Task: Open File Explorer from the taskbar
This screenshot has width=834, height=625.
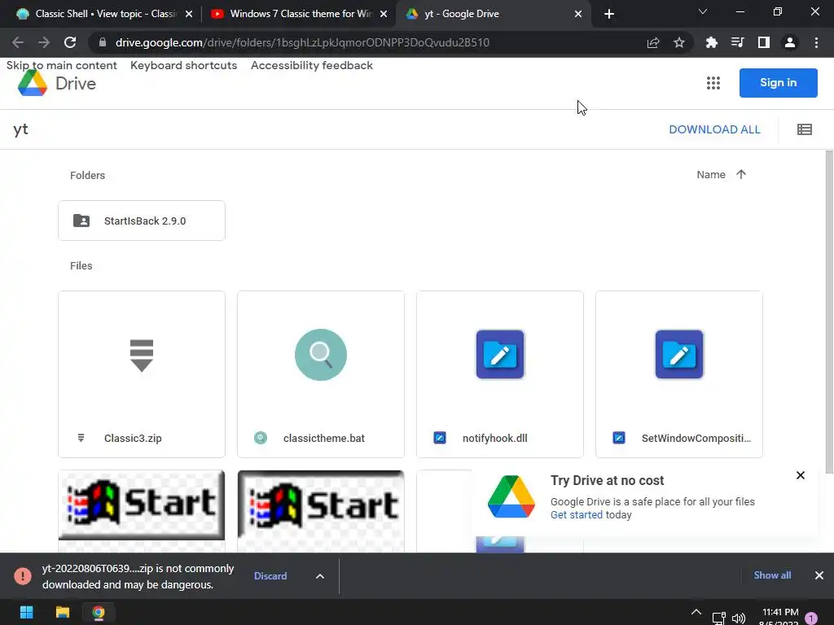Action: coord(62,613)
